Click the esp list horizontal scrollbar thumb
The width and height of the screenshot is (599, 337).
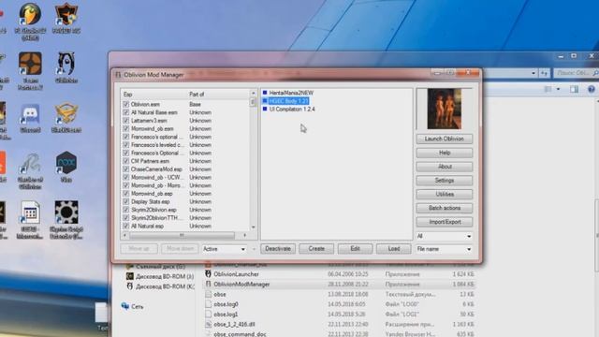(182, 235)
